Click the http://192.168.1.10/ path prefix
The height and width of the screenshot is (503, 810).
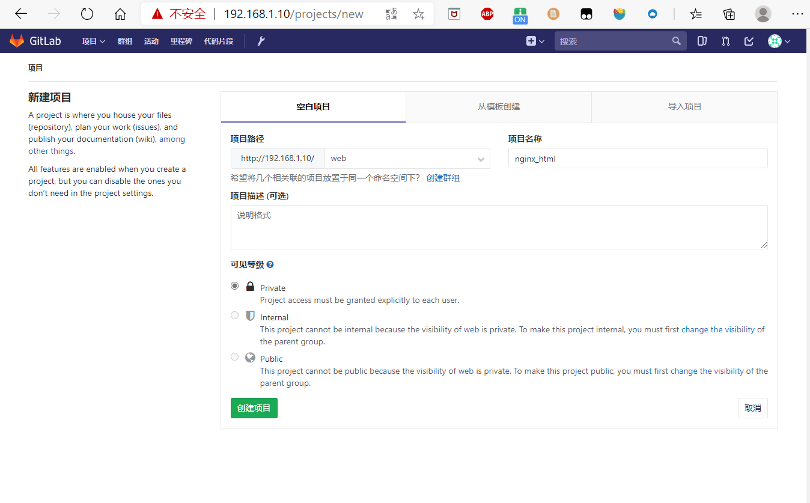coord(278,159)
